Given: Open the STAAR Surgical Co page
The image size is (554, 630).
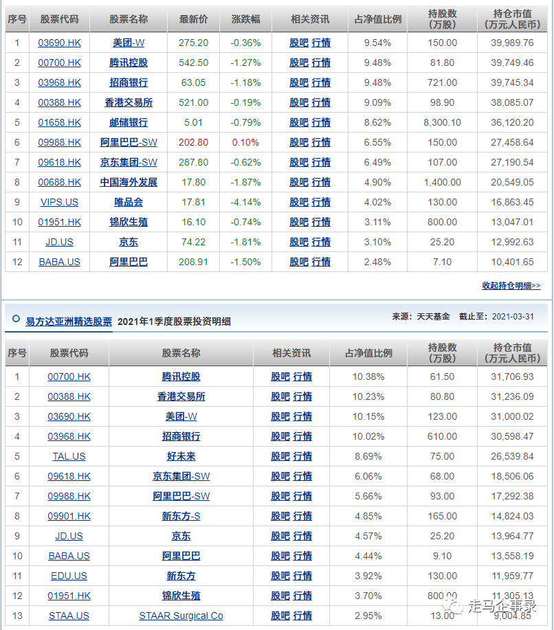Looking at the screenshot, I should coord(181,616).
